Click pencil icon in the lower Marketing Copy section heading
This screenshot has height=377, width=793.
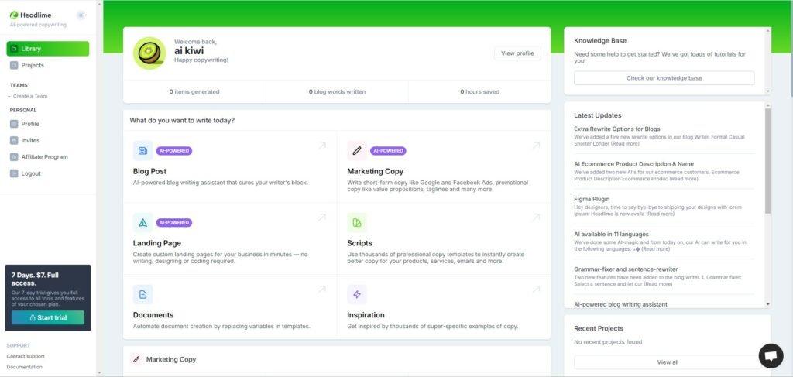tap(136, 359)
